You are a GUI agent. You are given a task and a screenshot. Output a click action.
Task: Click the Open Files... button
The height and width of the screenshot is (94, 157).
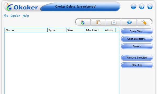pyautogui.click(x=137, y=31)
